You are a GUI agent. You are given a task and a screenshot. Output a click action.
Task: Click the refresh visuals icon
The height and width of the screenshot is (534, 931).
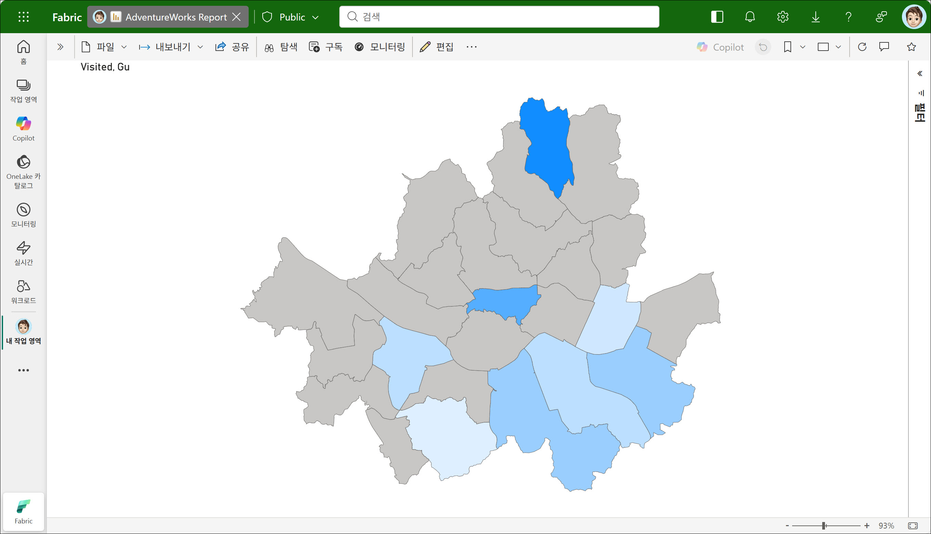pyautogui.click(x=862, y=47)
